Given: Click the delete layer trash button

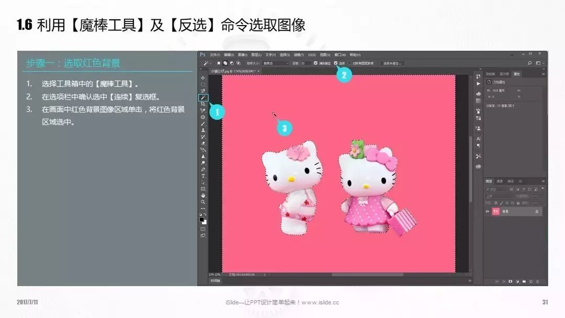Looking at the screenshot, I should (537, 281).
